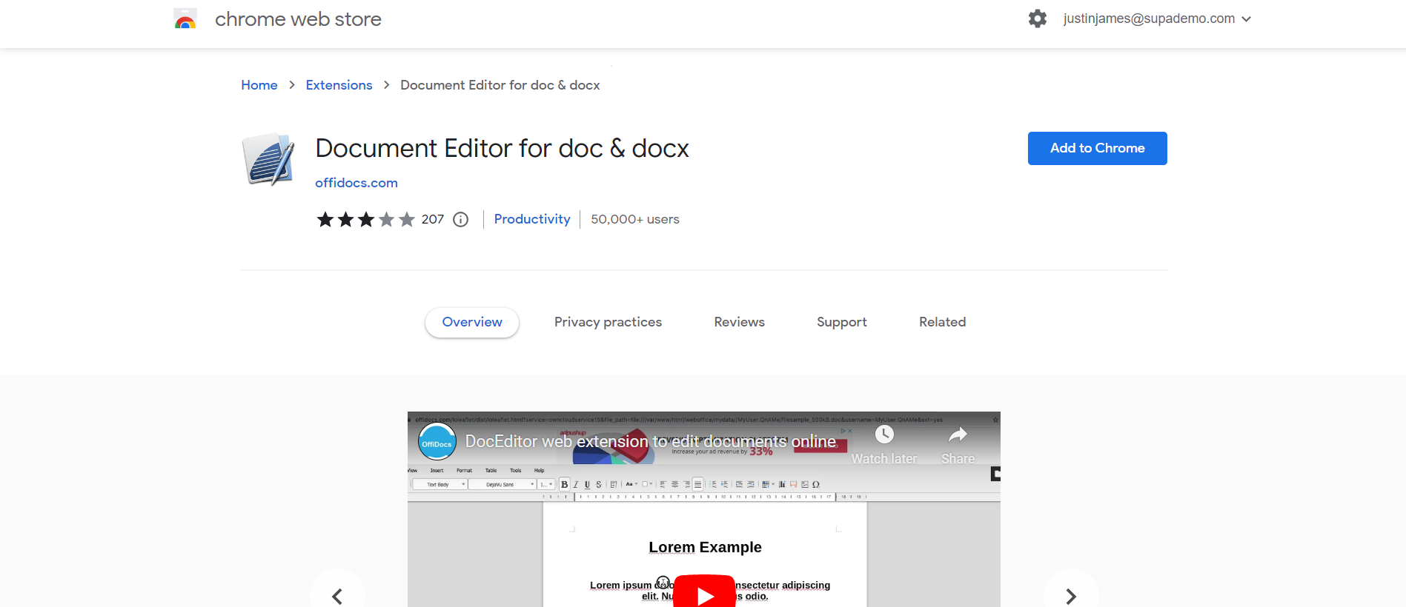Open the Productivity category link
This screenshot has width=1406, height=607.
coord(532,219)
